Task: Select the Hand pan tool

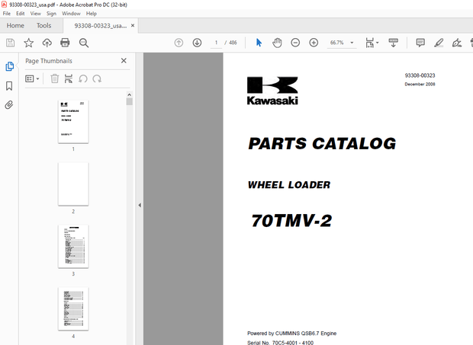Action: 277,43
